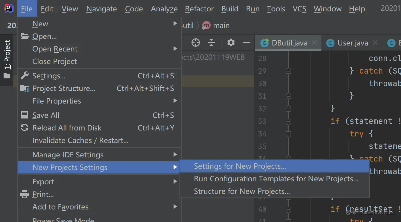
Task: Close the DButil.java tab
Action: click(x=314, y=43)
